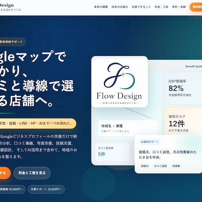Click the 82% value
Screen dimensions: 202x202
176,88
